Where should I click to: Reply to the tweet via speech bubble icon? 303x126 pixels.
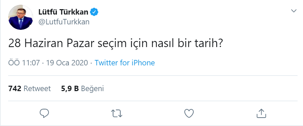pos(44,113)
